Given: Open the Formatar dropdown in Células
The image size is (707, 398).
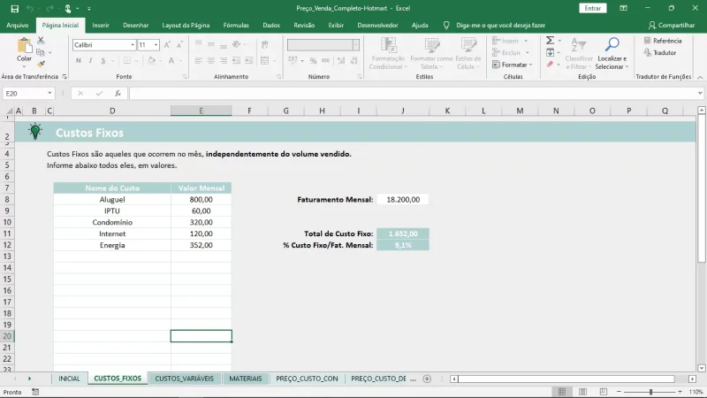Looking at the screenshot, I should (513, 65).
